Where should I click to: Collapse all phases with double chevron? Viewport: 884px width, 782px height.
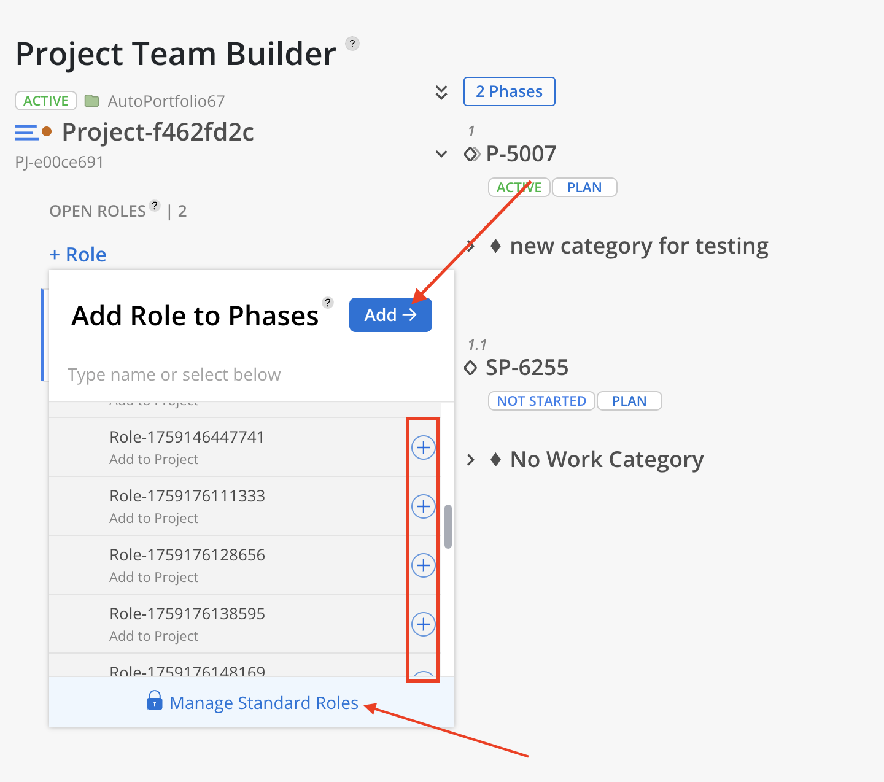click(441, 93)
